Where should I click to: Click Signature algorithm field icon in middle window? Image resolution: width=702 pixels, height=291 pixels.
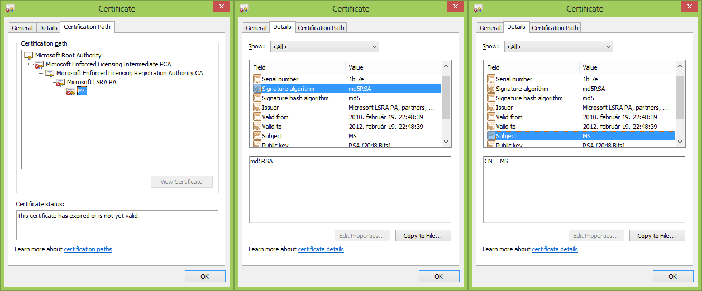point(257,89)
